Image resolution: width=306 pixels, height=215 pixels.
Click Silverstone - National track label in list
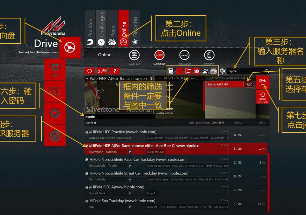103,152
